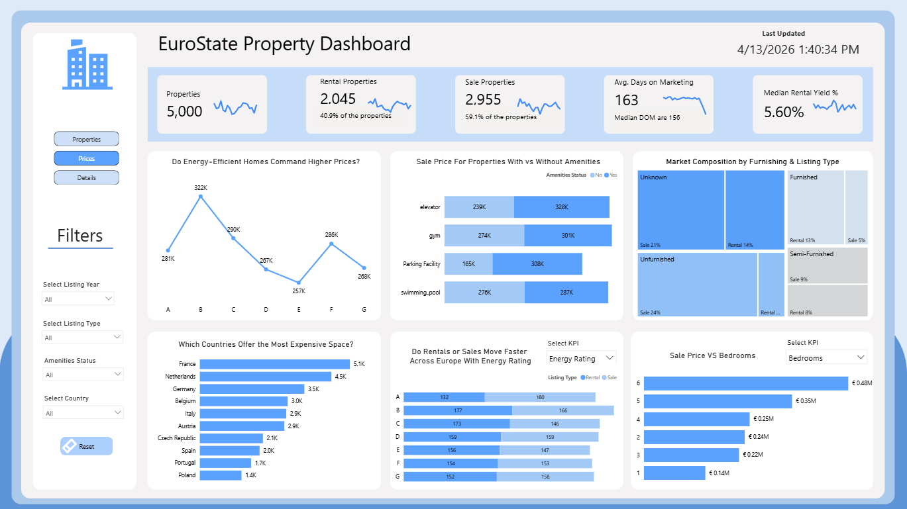Click the Czech Republic bar showing 2.1K
Viewport: 907px width, 509px height.
tap(231, 438)
